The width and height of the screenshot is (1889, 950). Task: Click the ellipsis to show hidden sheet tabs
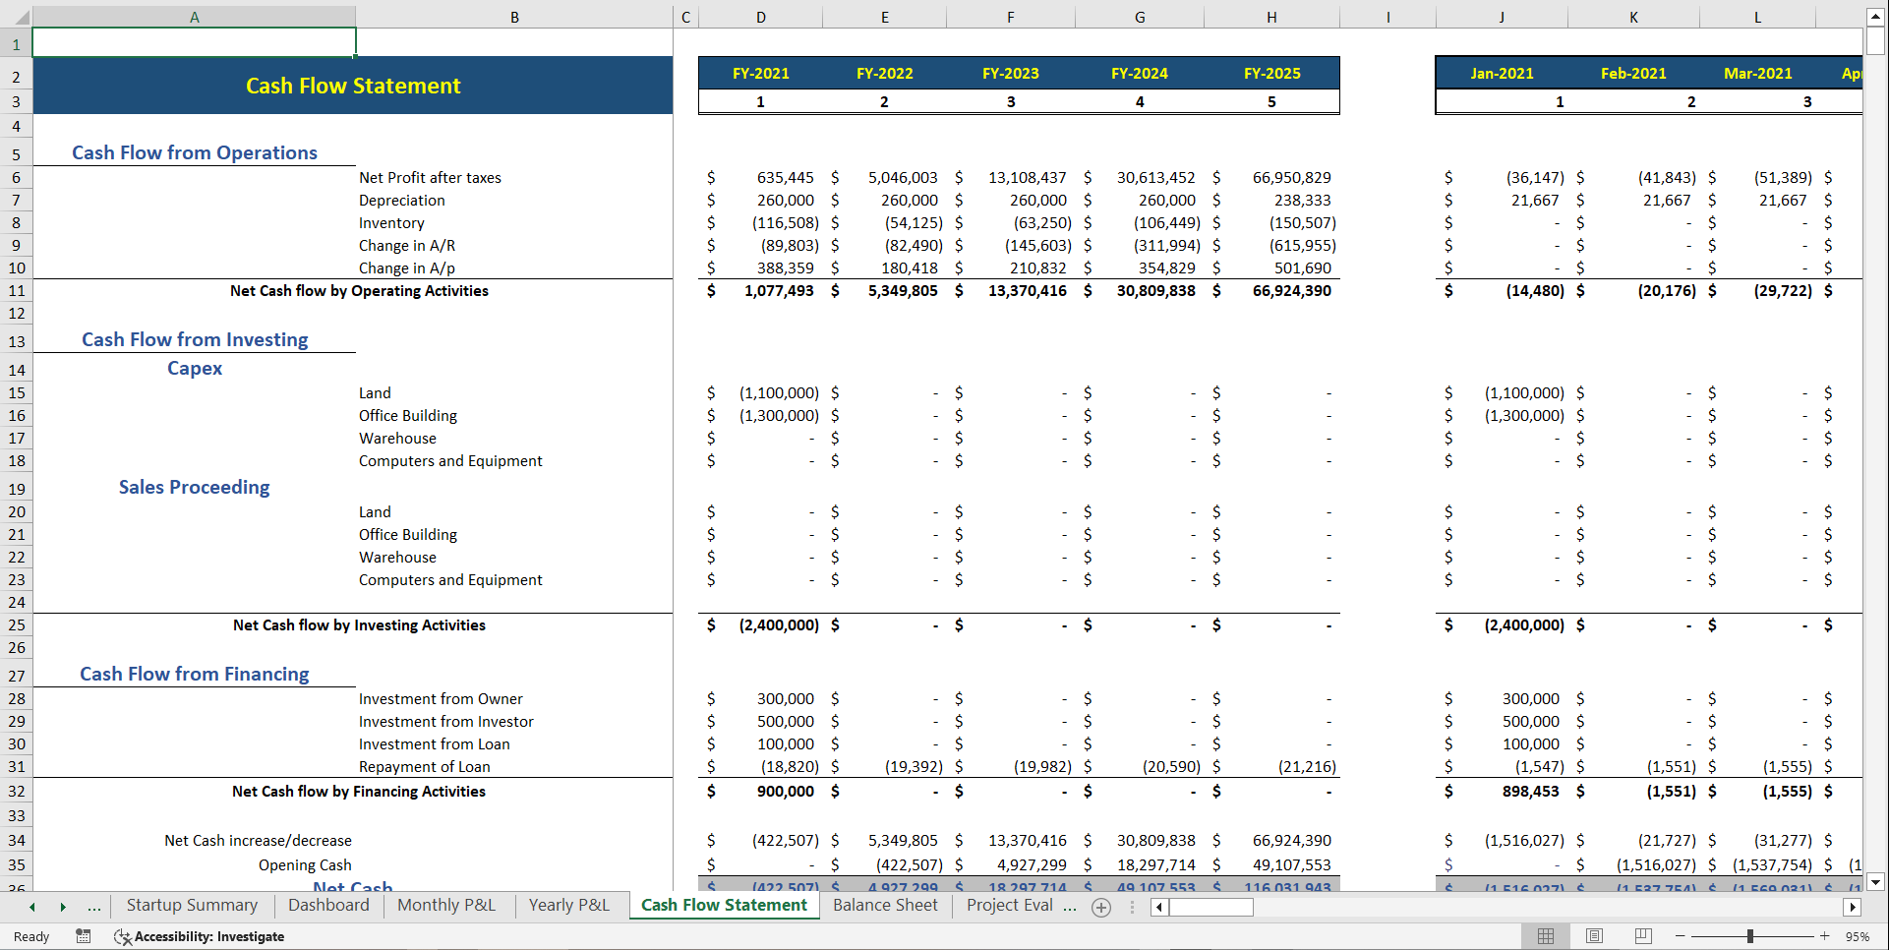click(94, 906)
